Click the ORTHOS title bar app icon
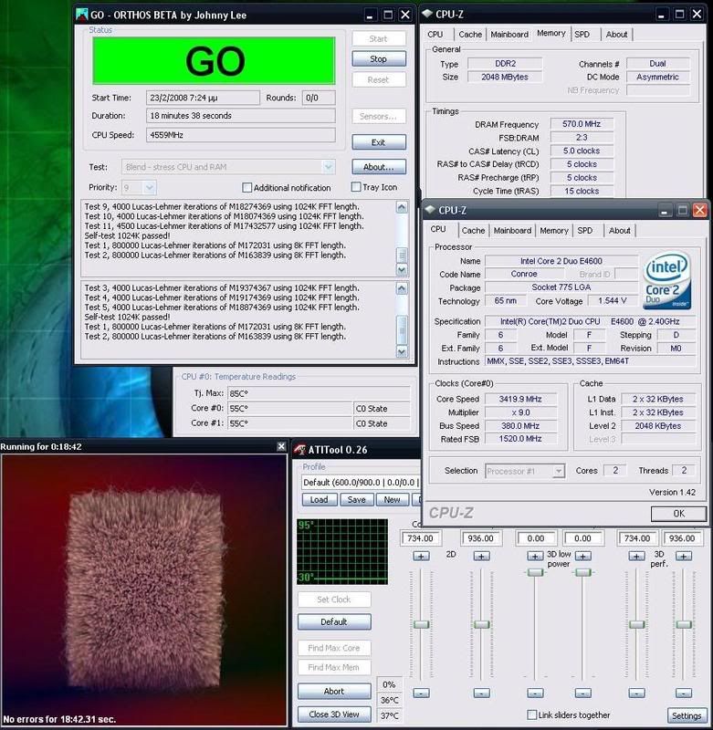 click(81, 15)
